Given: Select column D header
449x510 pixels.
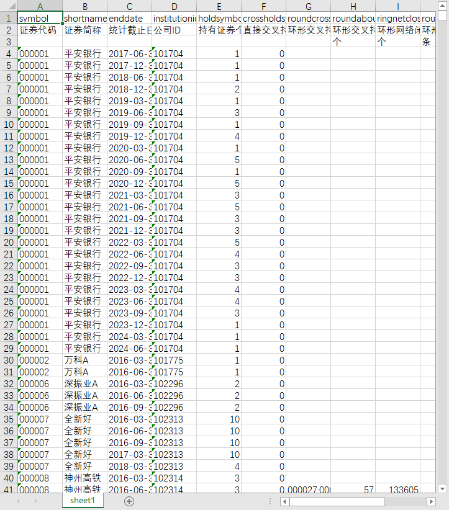Looking at the screenshot, I should (x=174, y=6).
